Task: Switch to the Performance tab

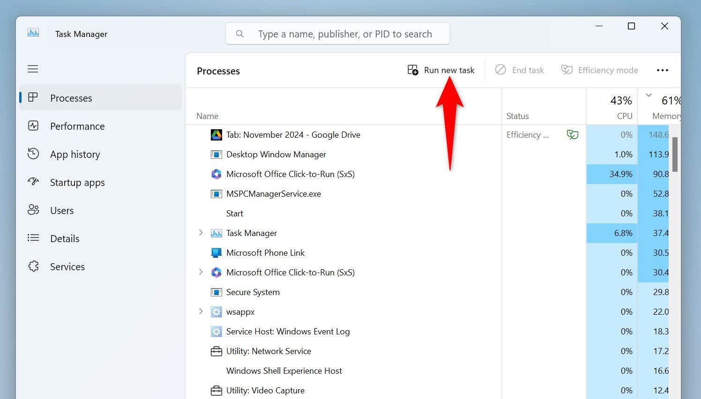Action: 77,126
